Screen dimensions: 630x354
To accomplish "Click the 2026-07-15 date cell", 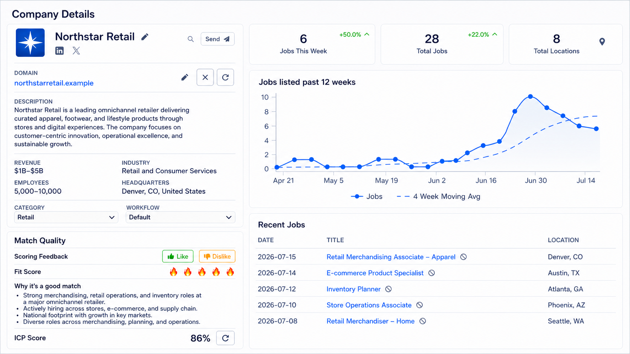I will tap(277, 257).
